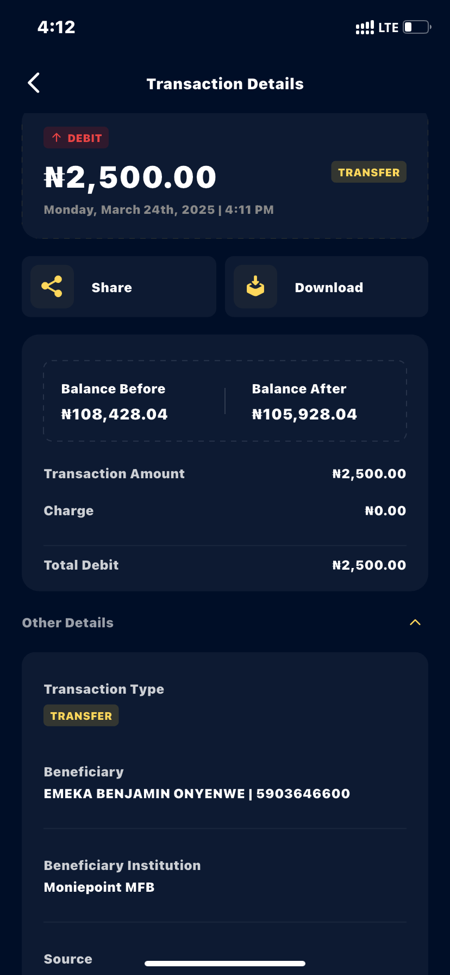Tap the Balance After value
The width and height of the screenshot is (450, 975).
304,415
